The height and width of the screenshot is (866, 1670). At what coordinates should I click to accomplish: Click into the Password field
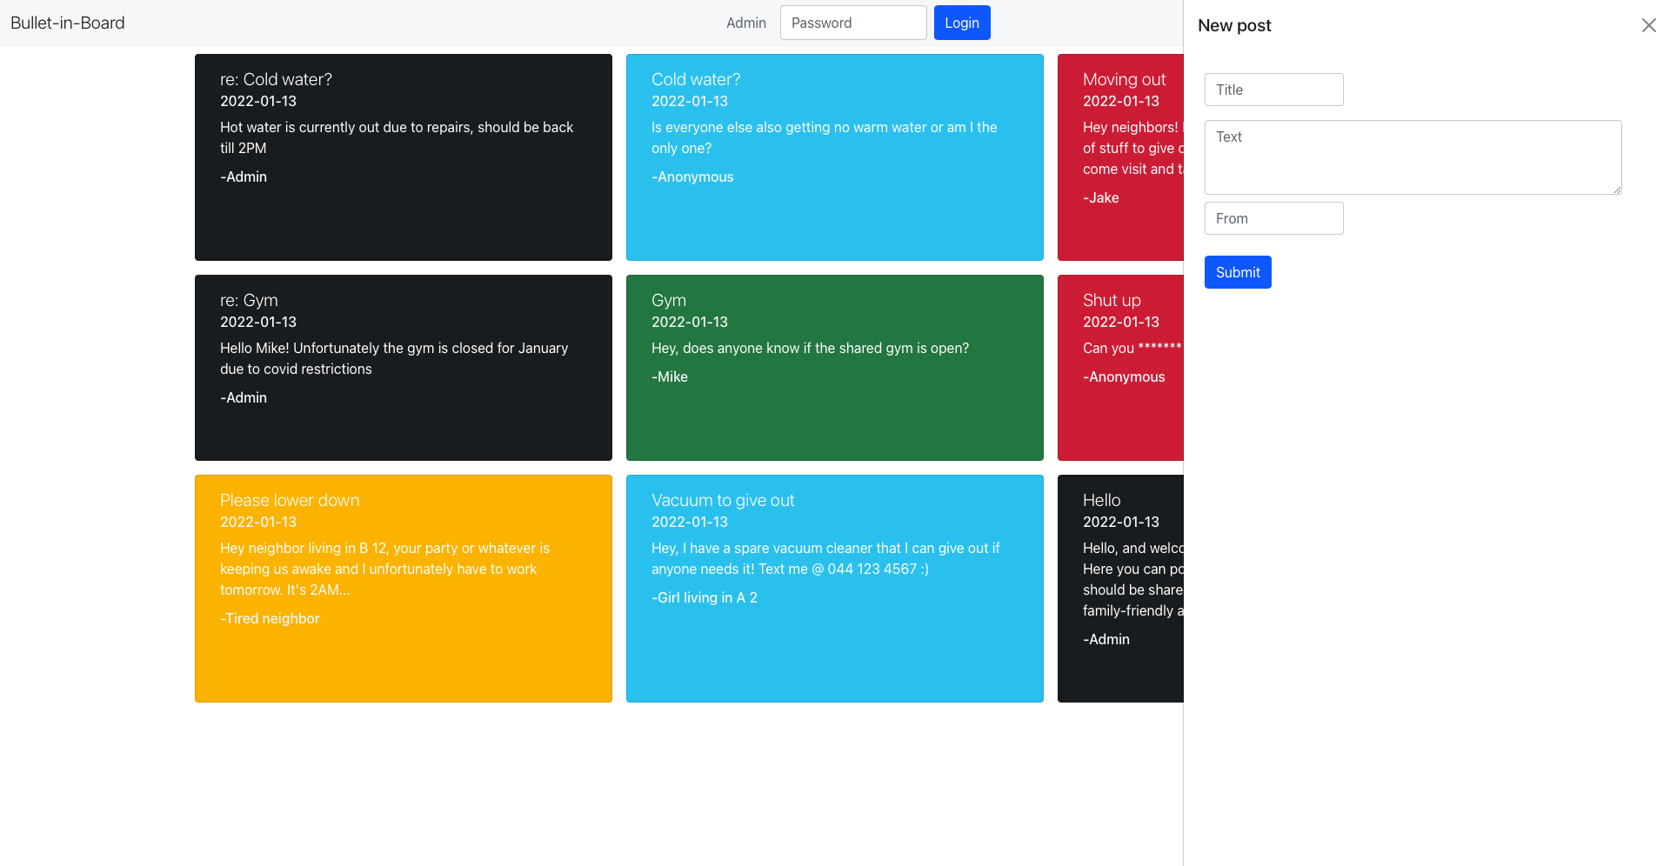[852, 23]
